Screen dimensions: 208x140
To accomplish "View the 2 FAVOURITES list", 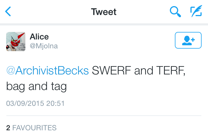I will (x=31, y=128).
